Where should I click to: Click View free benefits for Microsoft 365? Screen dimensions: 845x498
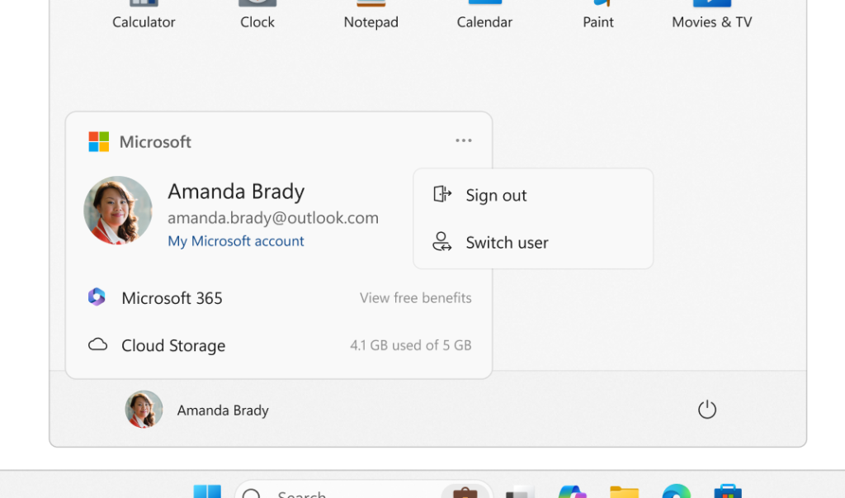pyautogui.click(x=415, y=298)
